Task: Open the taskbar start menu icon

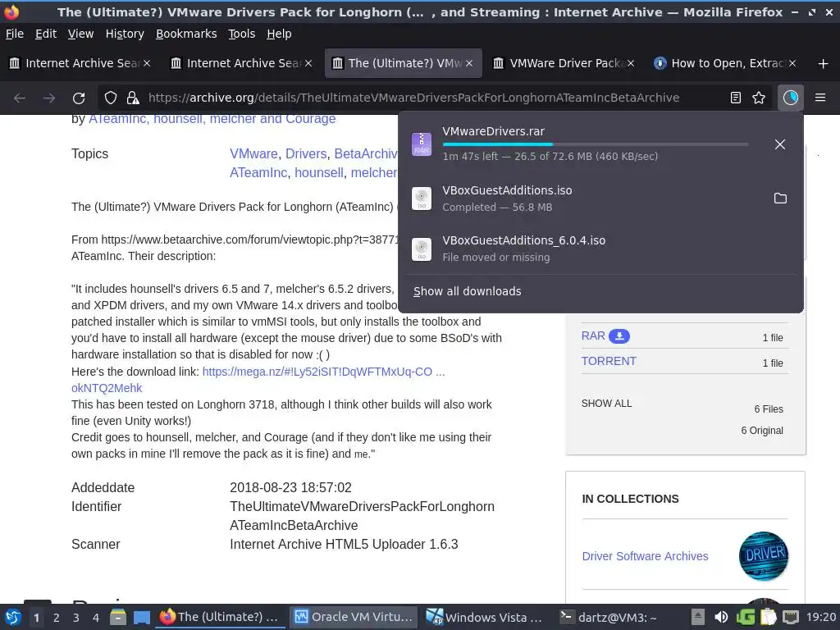Action: click(x=13, y=618)
